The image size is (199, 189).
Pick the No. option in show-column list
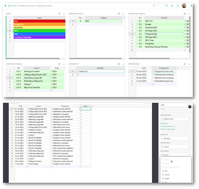[x=166, y=171]
